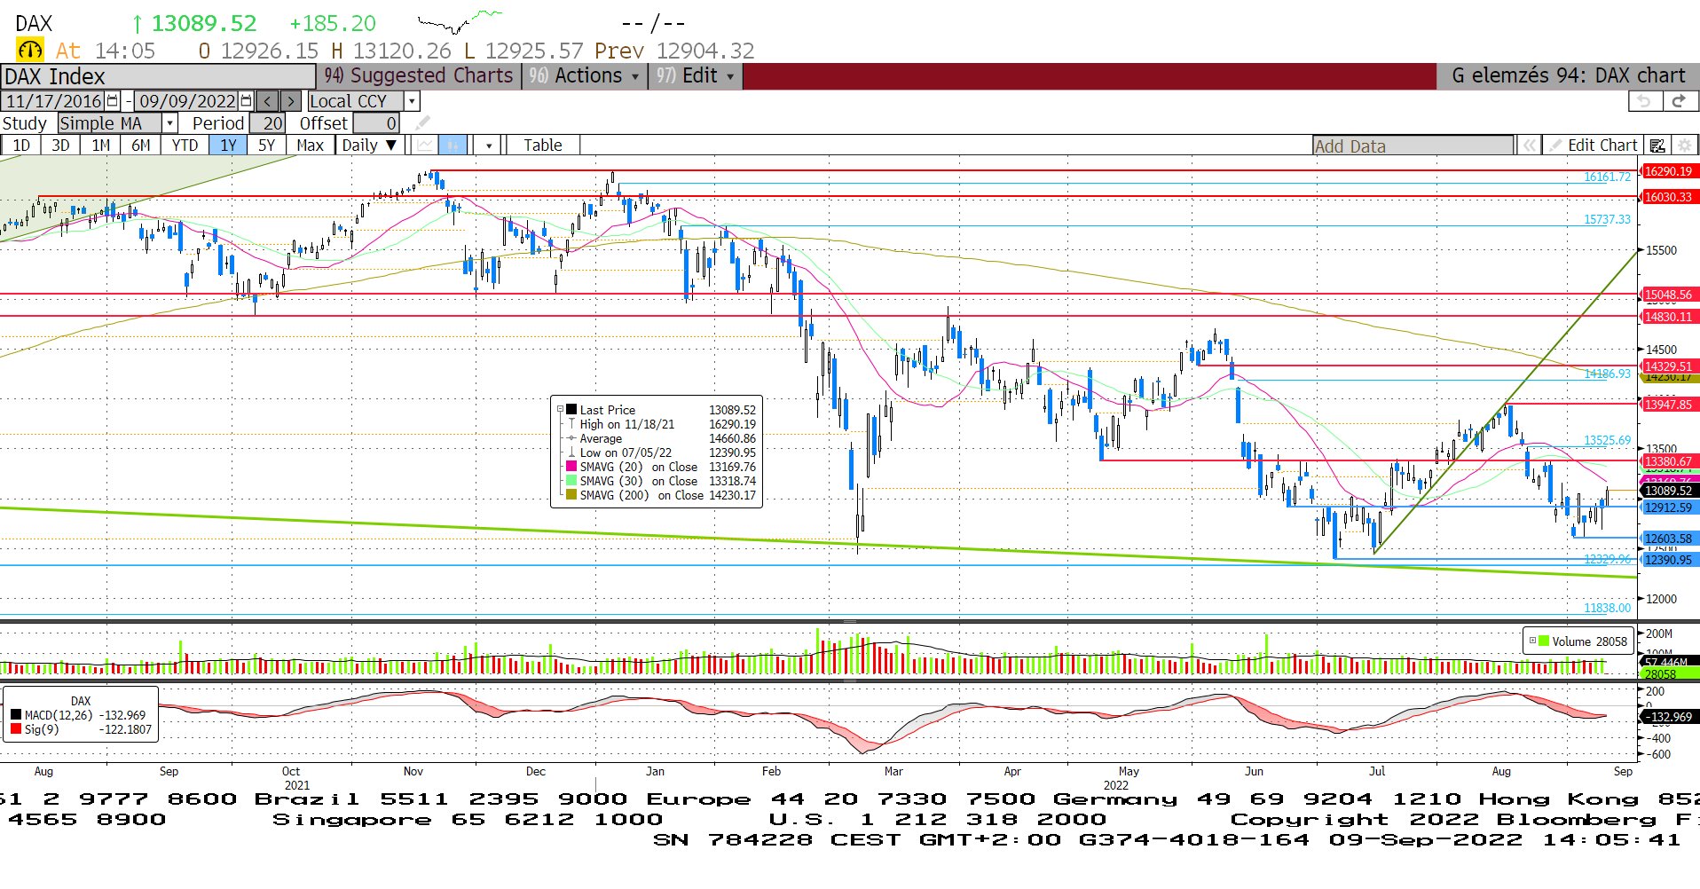
Task: Click the Offset value field showing 0
Action: pyautogui.click(x=376, y=123)
